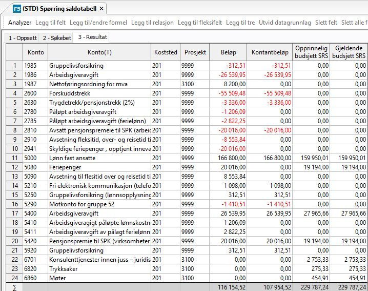Screen dimensions: 368x291
Task: Select row number 11 header
Action: [14, 158]
